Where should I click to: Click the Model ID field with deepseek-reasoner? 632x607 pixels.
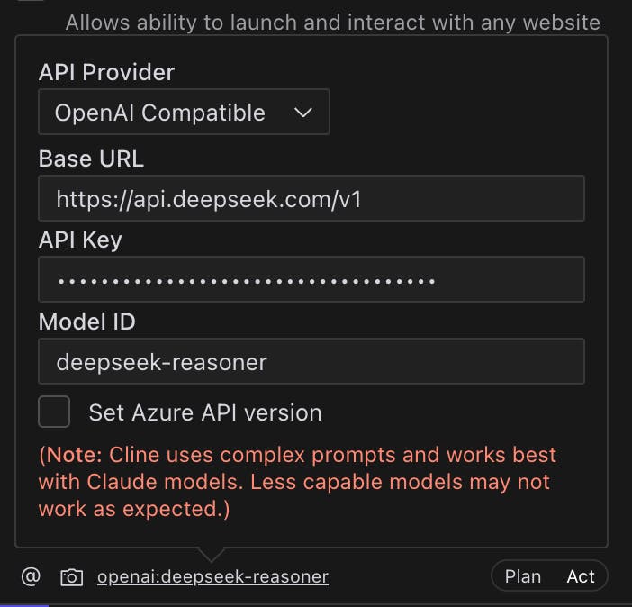pos(311,362)
